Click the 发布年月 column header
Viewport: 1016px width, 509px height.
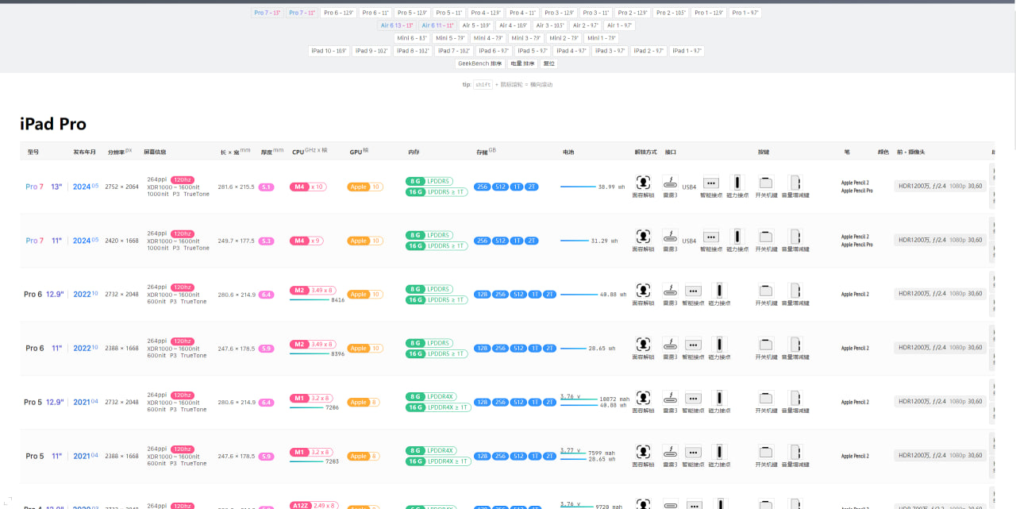click(85, 152)
